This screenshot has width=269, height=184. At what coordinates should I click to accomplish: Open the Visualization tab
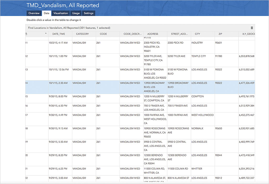click(x=61, y=13)
